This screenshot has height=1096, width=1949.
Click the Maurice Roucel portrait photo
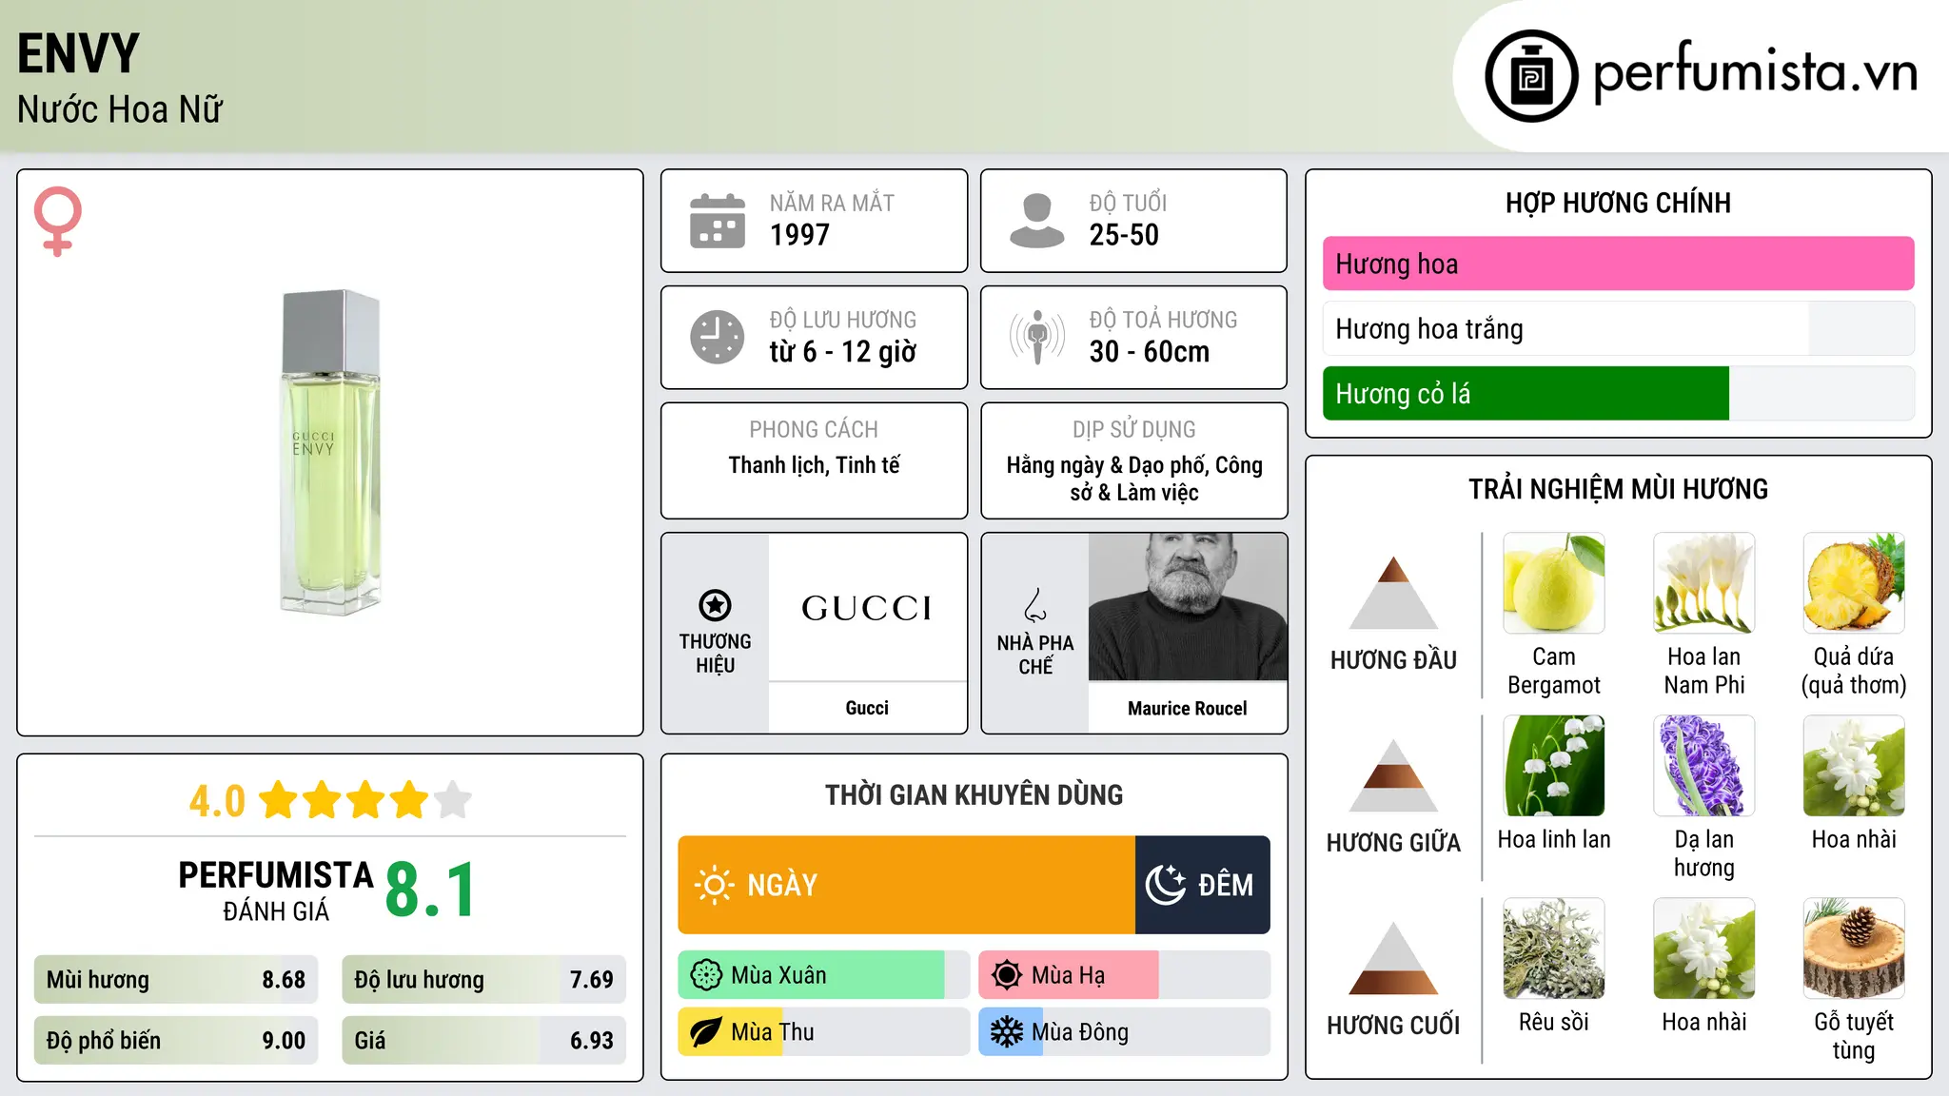click(x=1188, y=607)
